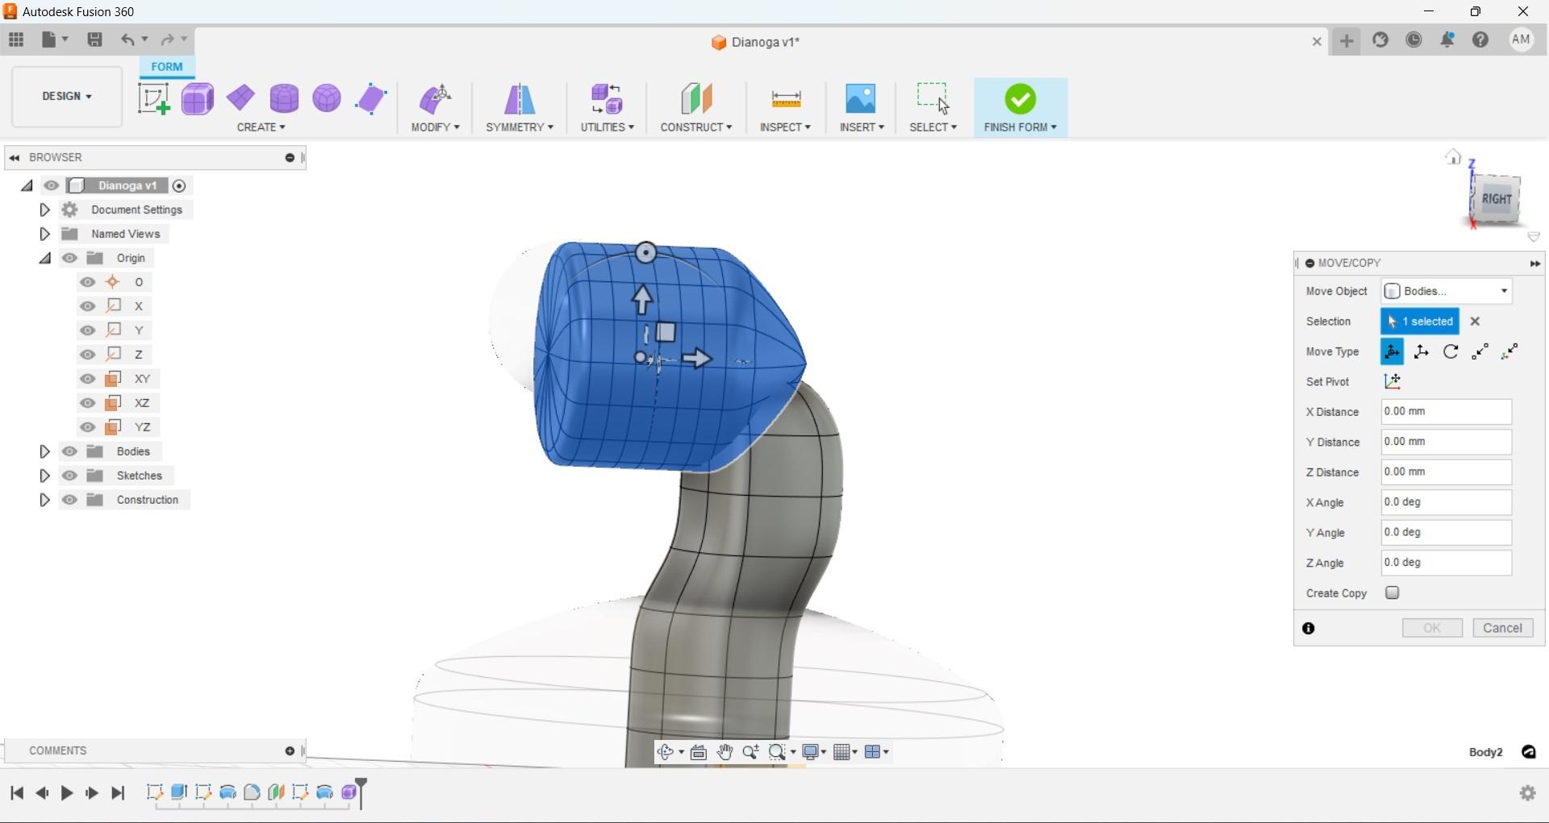Click the OK button in Move/Copy

click(x=1432, y=628)
